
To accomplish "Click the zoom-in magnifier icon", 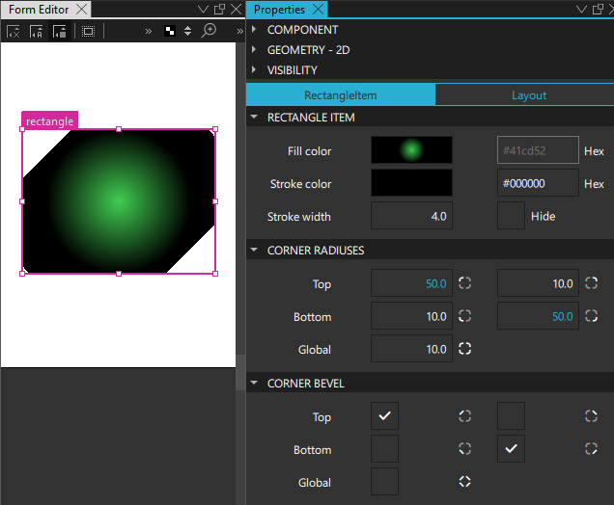I will click(x=209, y=31).
